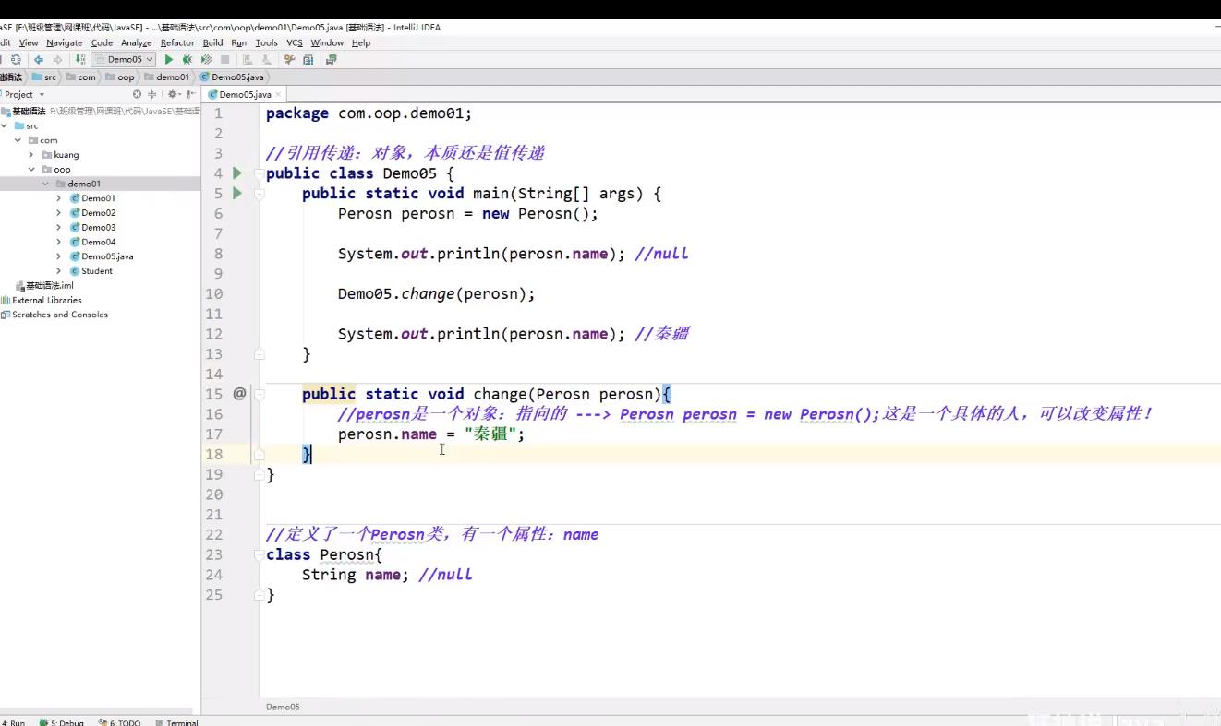This screenshot has width=1221, height=726.
Task: Open the 6: TODO tool window
Action: (x=119, y=722)
